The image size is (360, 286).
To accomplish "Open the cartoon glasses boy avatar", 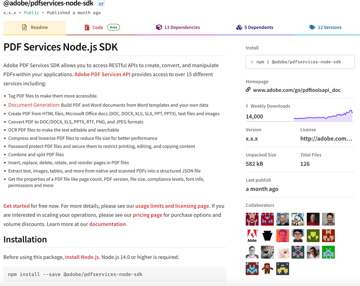I will [x=298, y=236].
